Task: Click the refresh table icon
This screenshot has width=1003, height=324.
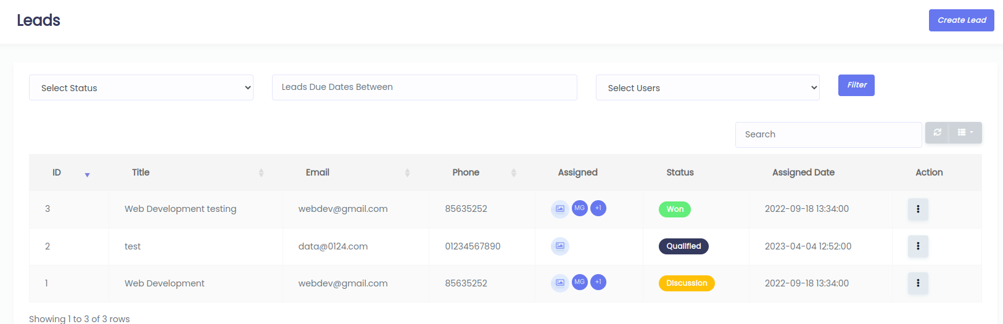Action: coord(937,132)
